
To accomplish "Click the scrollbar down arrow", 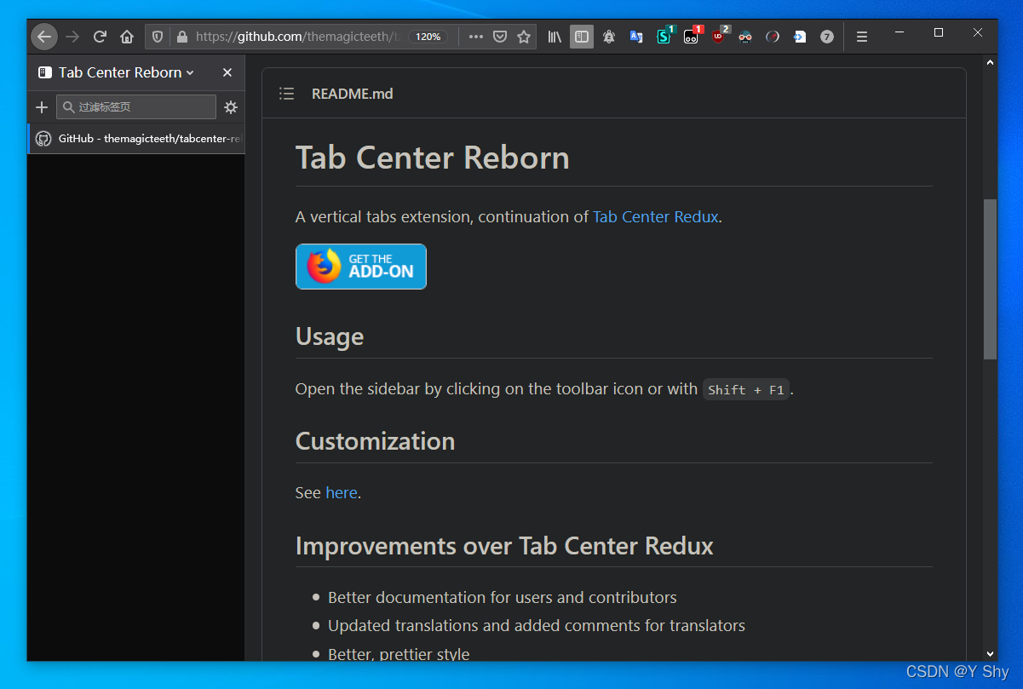I will coord(990,654).
